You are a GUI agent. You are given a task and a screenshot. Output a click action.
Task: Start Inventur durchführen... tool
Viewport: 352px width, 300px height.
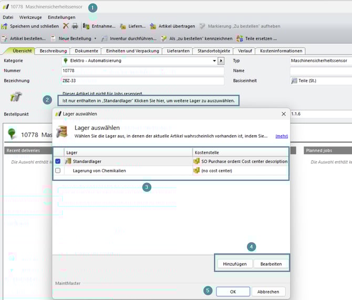point(129,39)
